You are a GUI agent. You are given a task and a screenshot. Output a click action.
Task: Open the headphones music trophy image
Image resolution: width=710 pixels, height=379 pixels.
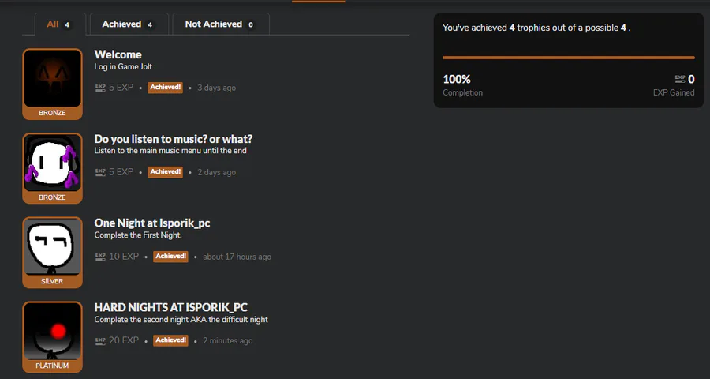pos(53,163)
